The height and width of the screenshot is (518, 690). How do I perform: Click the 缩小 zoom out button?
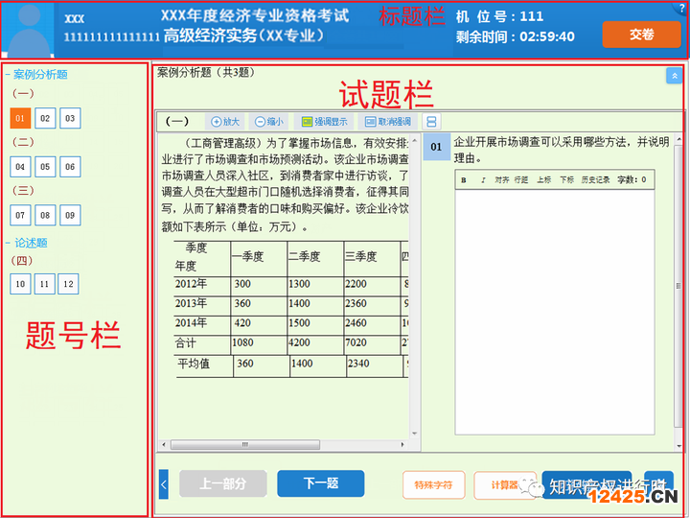coord(269,122)
